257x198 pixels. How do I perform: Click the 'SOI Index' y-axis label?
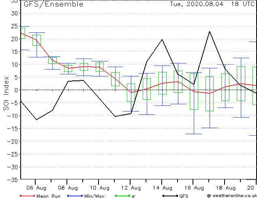point(6,93)
